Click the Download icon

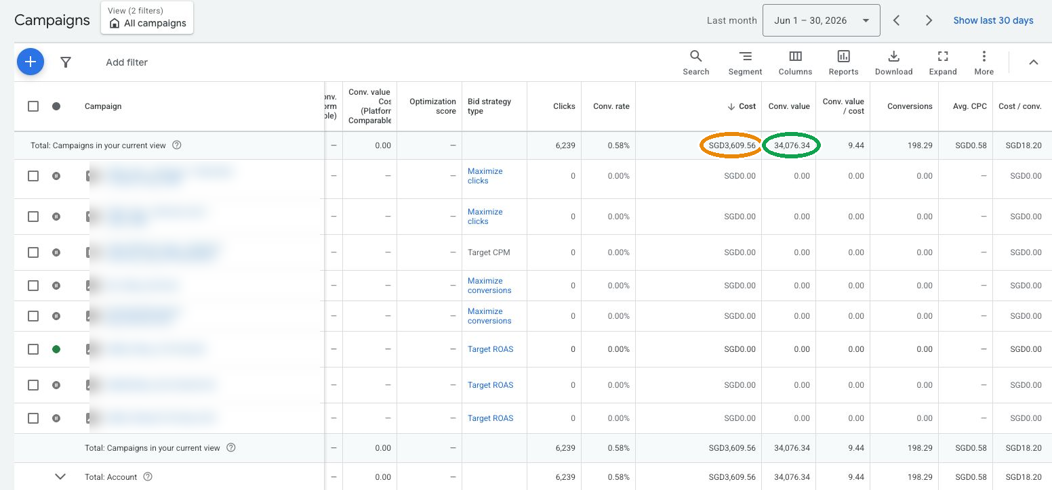(x=893, y=62)
